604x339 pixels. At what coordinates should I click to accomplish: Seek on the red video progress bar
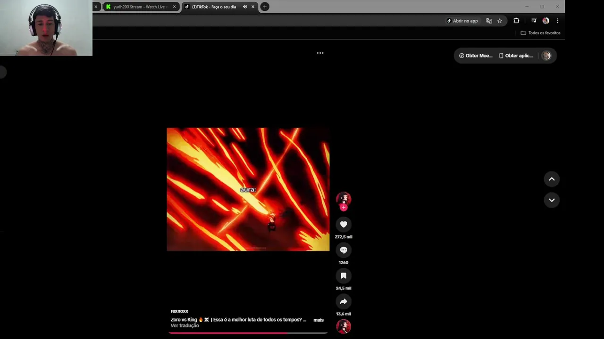click(x=248, y=333)
